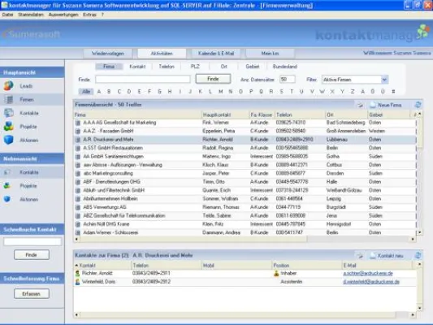
Task: Open Leads in the Hauptansicht sidebar
Action: click(x=26, y=86)
